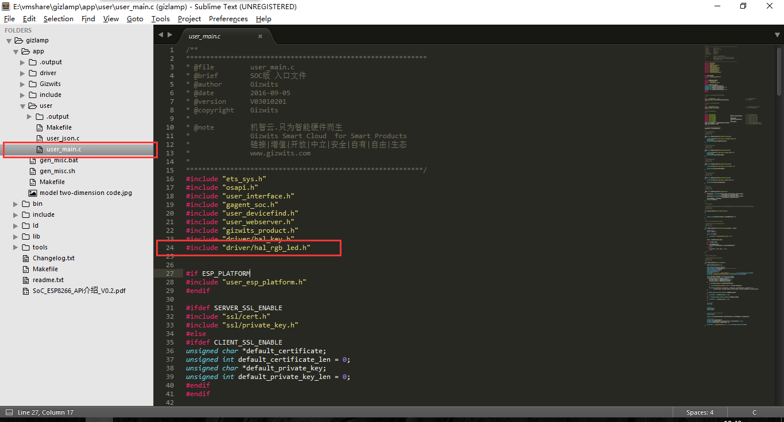Click the tab scroll left arrow
Screen dimensions: 784x422
161,35
